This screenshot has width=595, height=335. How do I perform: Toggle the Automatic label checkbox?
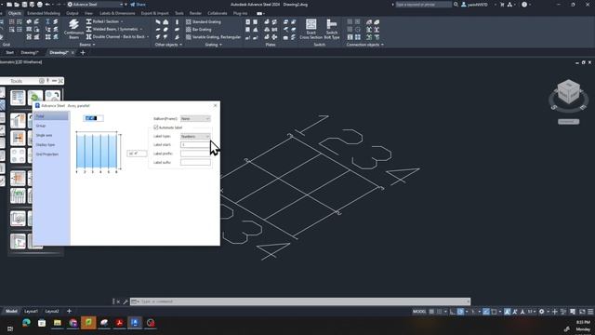[x=156, y=127]
